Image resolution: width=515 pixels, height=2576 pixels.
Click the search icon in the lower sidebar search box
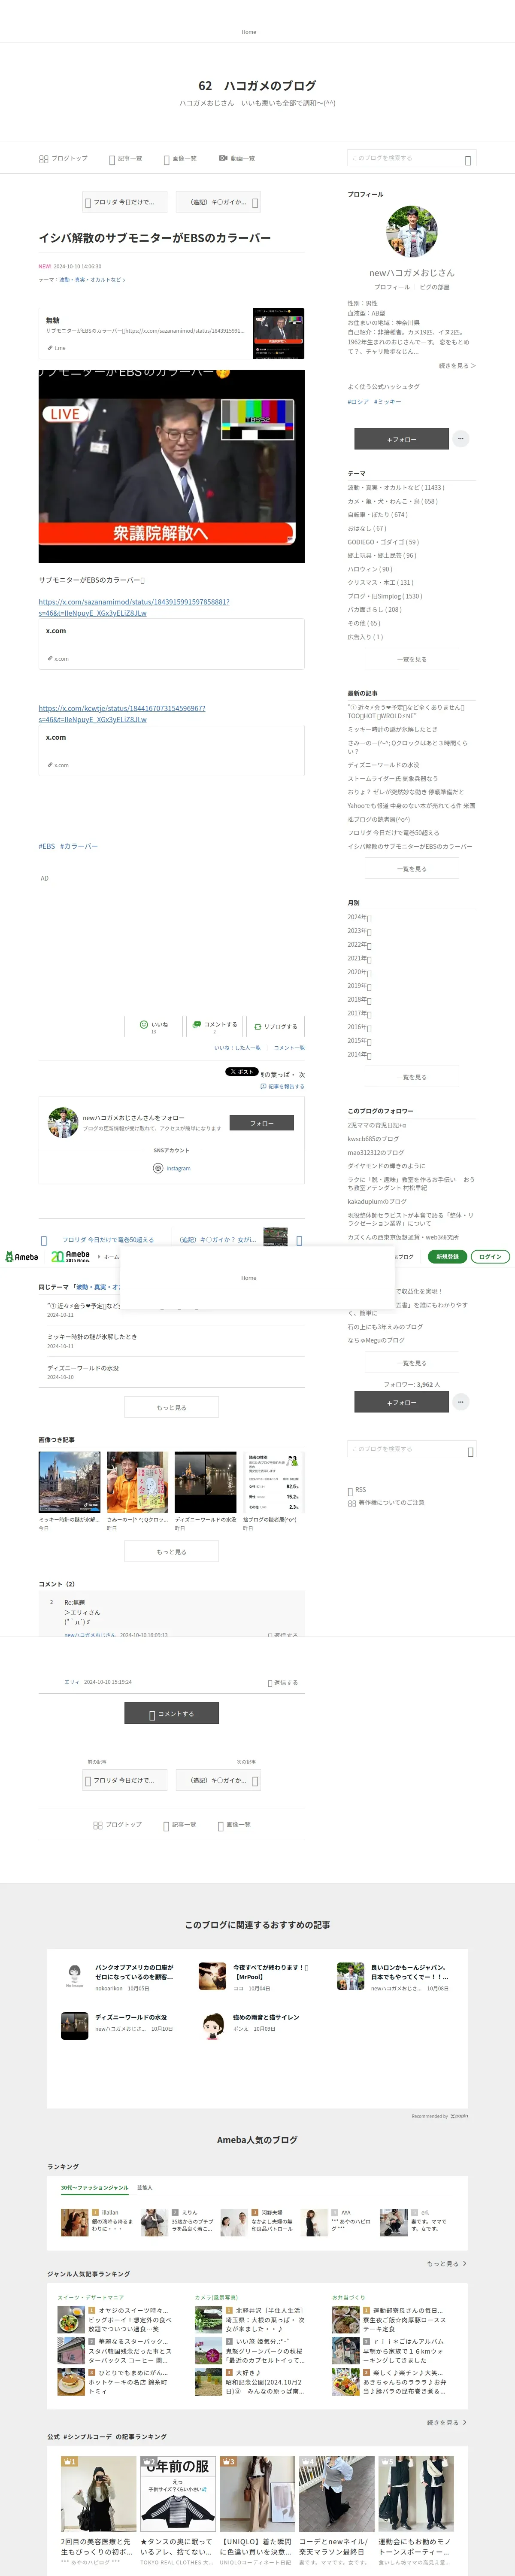click(x=470, y=1451)
